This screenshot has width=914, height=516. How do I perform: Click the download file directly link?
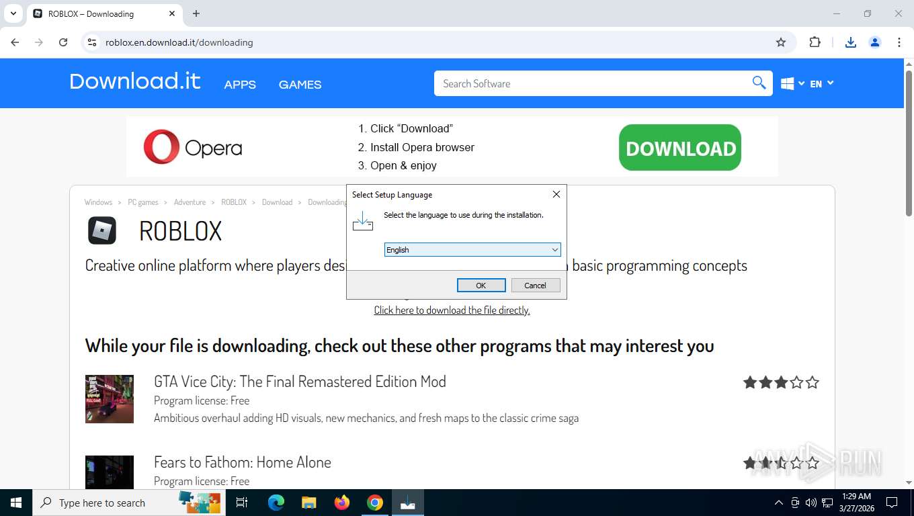[x=452, y=310]
